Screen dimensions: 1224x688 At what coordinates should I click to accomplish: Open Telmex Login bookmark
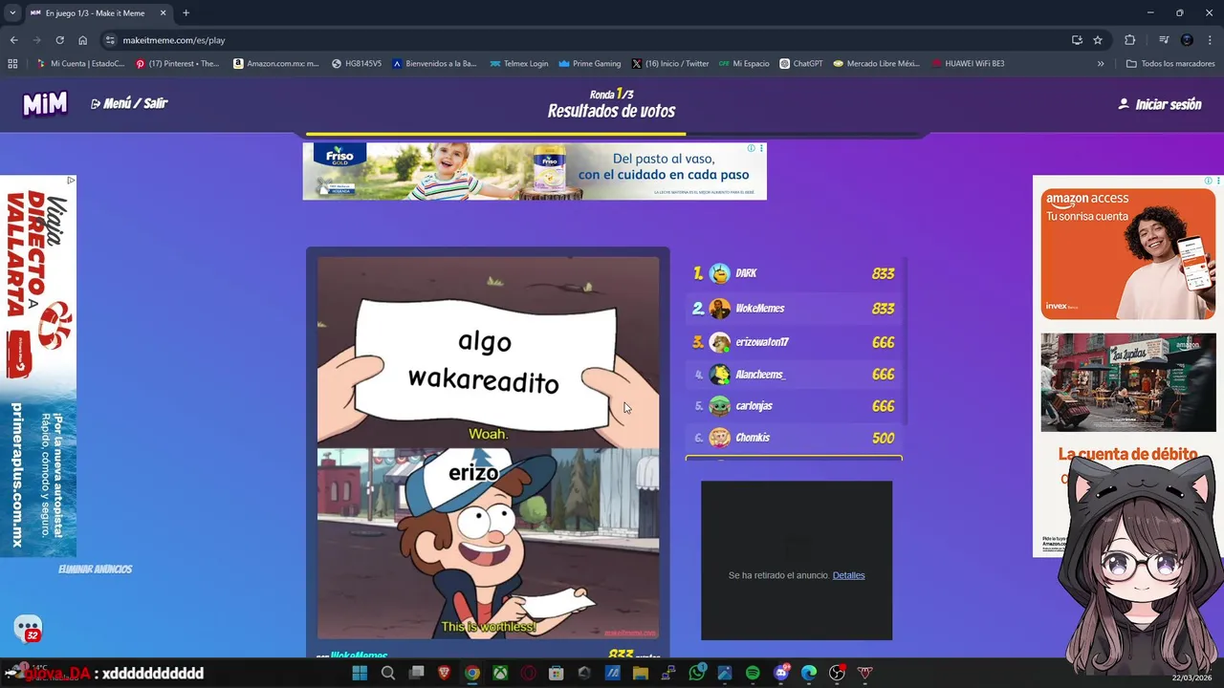[x=519, y=64]
